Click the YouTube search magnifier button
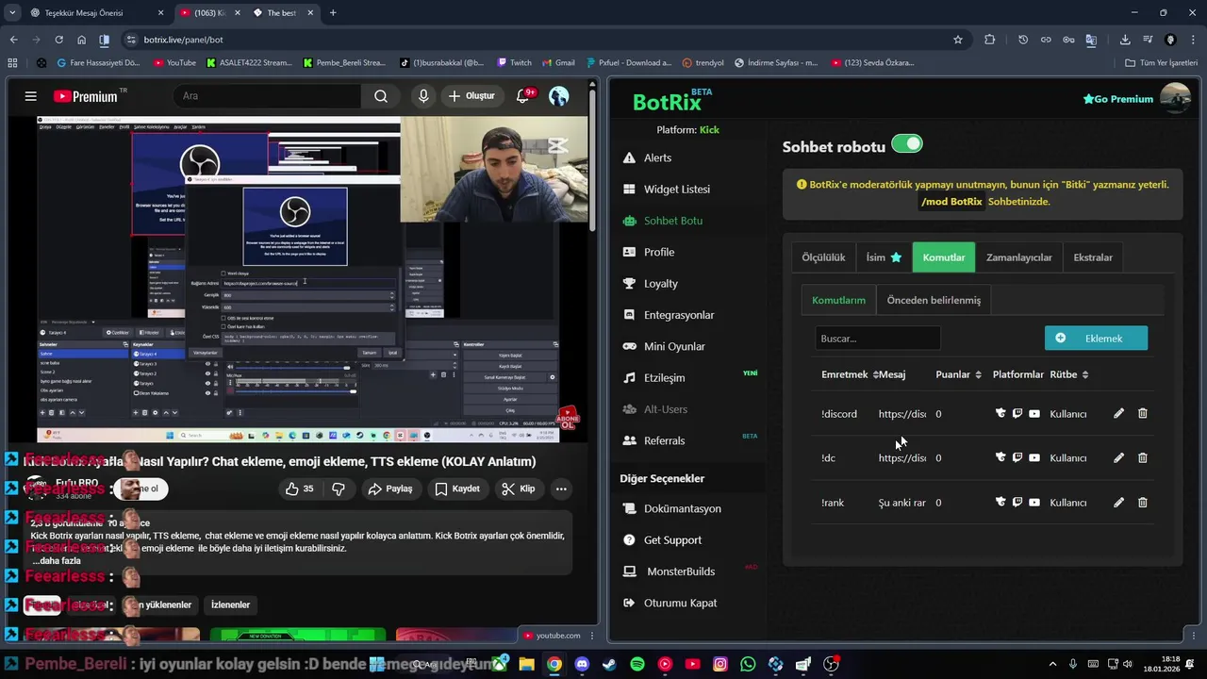 click(x=380, y=95)
